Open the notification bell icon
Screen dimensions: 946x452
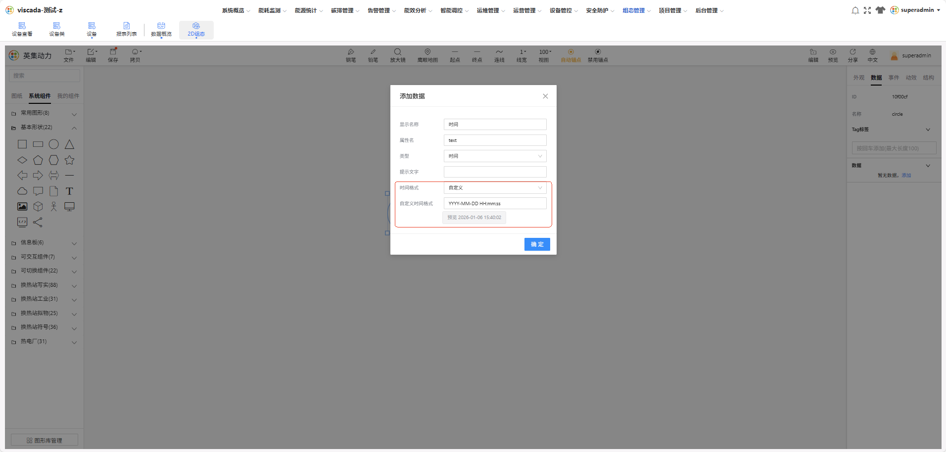tap(855, 10)
